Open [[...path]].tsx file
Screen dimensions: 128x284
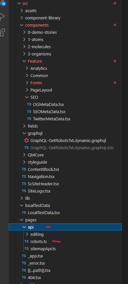tap(39, 271)
